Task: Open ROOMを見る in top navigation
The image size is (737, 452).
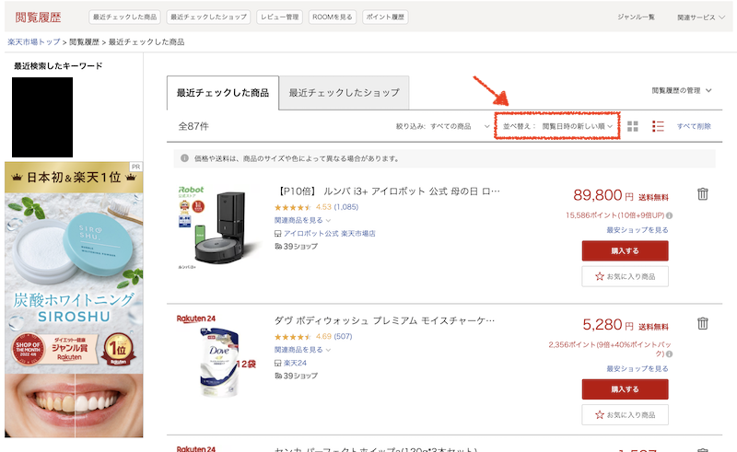Action: point(333,17)
